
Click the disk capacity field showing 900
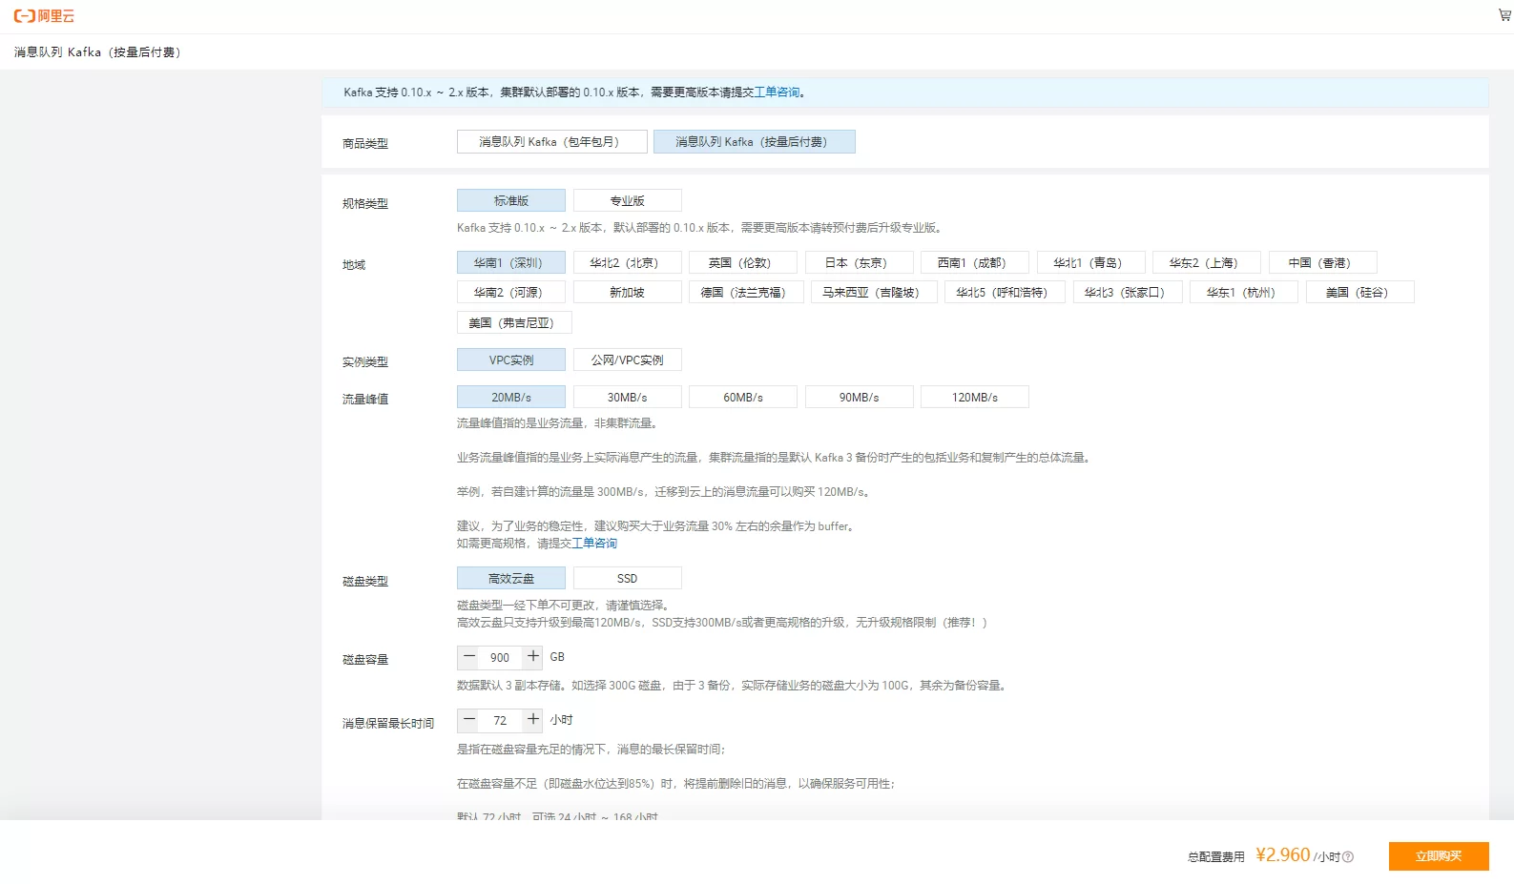point(500,657)
